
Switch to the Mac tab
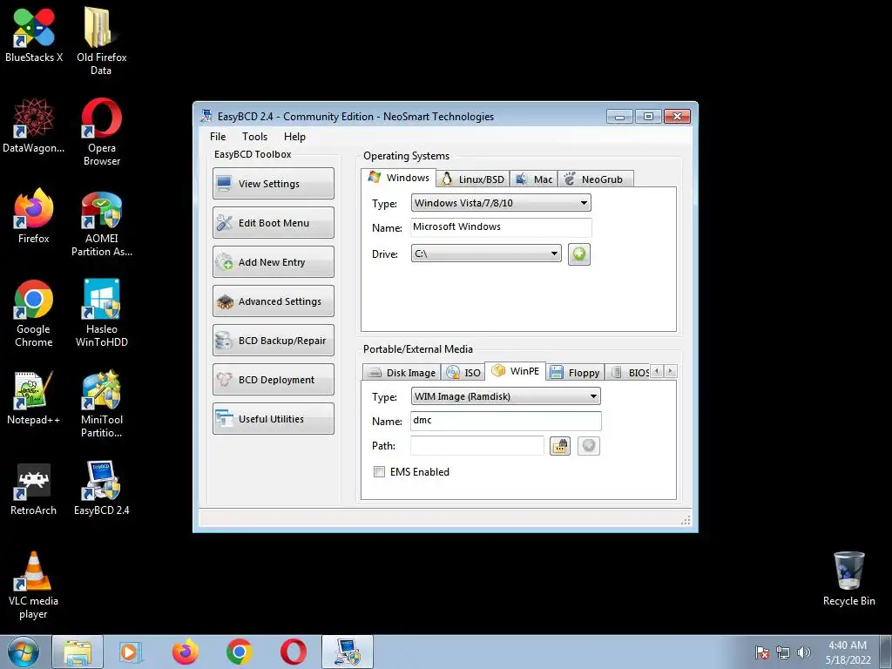(534, 179)
